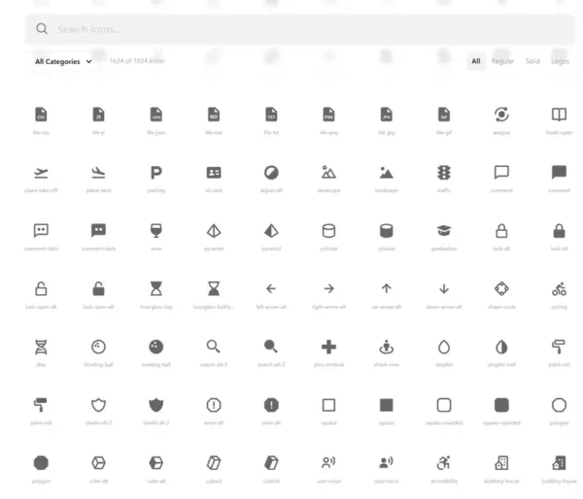Image resolution: width=583 pixels, height=499 pixels.
Task: Select the outlined user-voice icon
Action: point(329,463)
